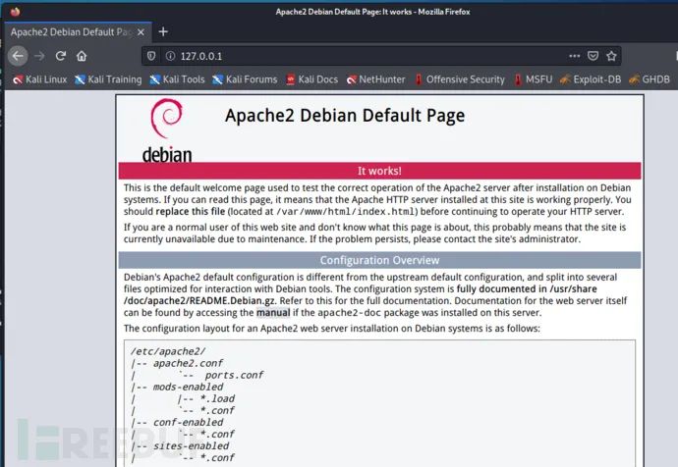The image size is (678, 467).
Task: Close the Apache2 Debian Default Page tab
Action: pos(141,32)
